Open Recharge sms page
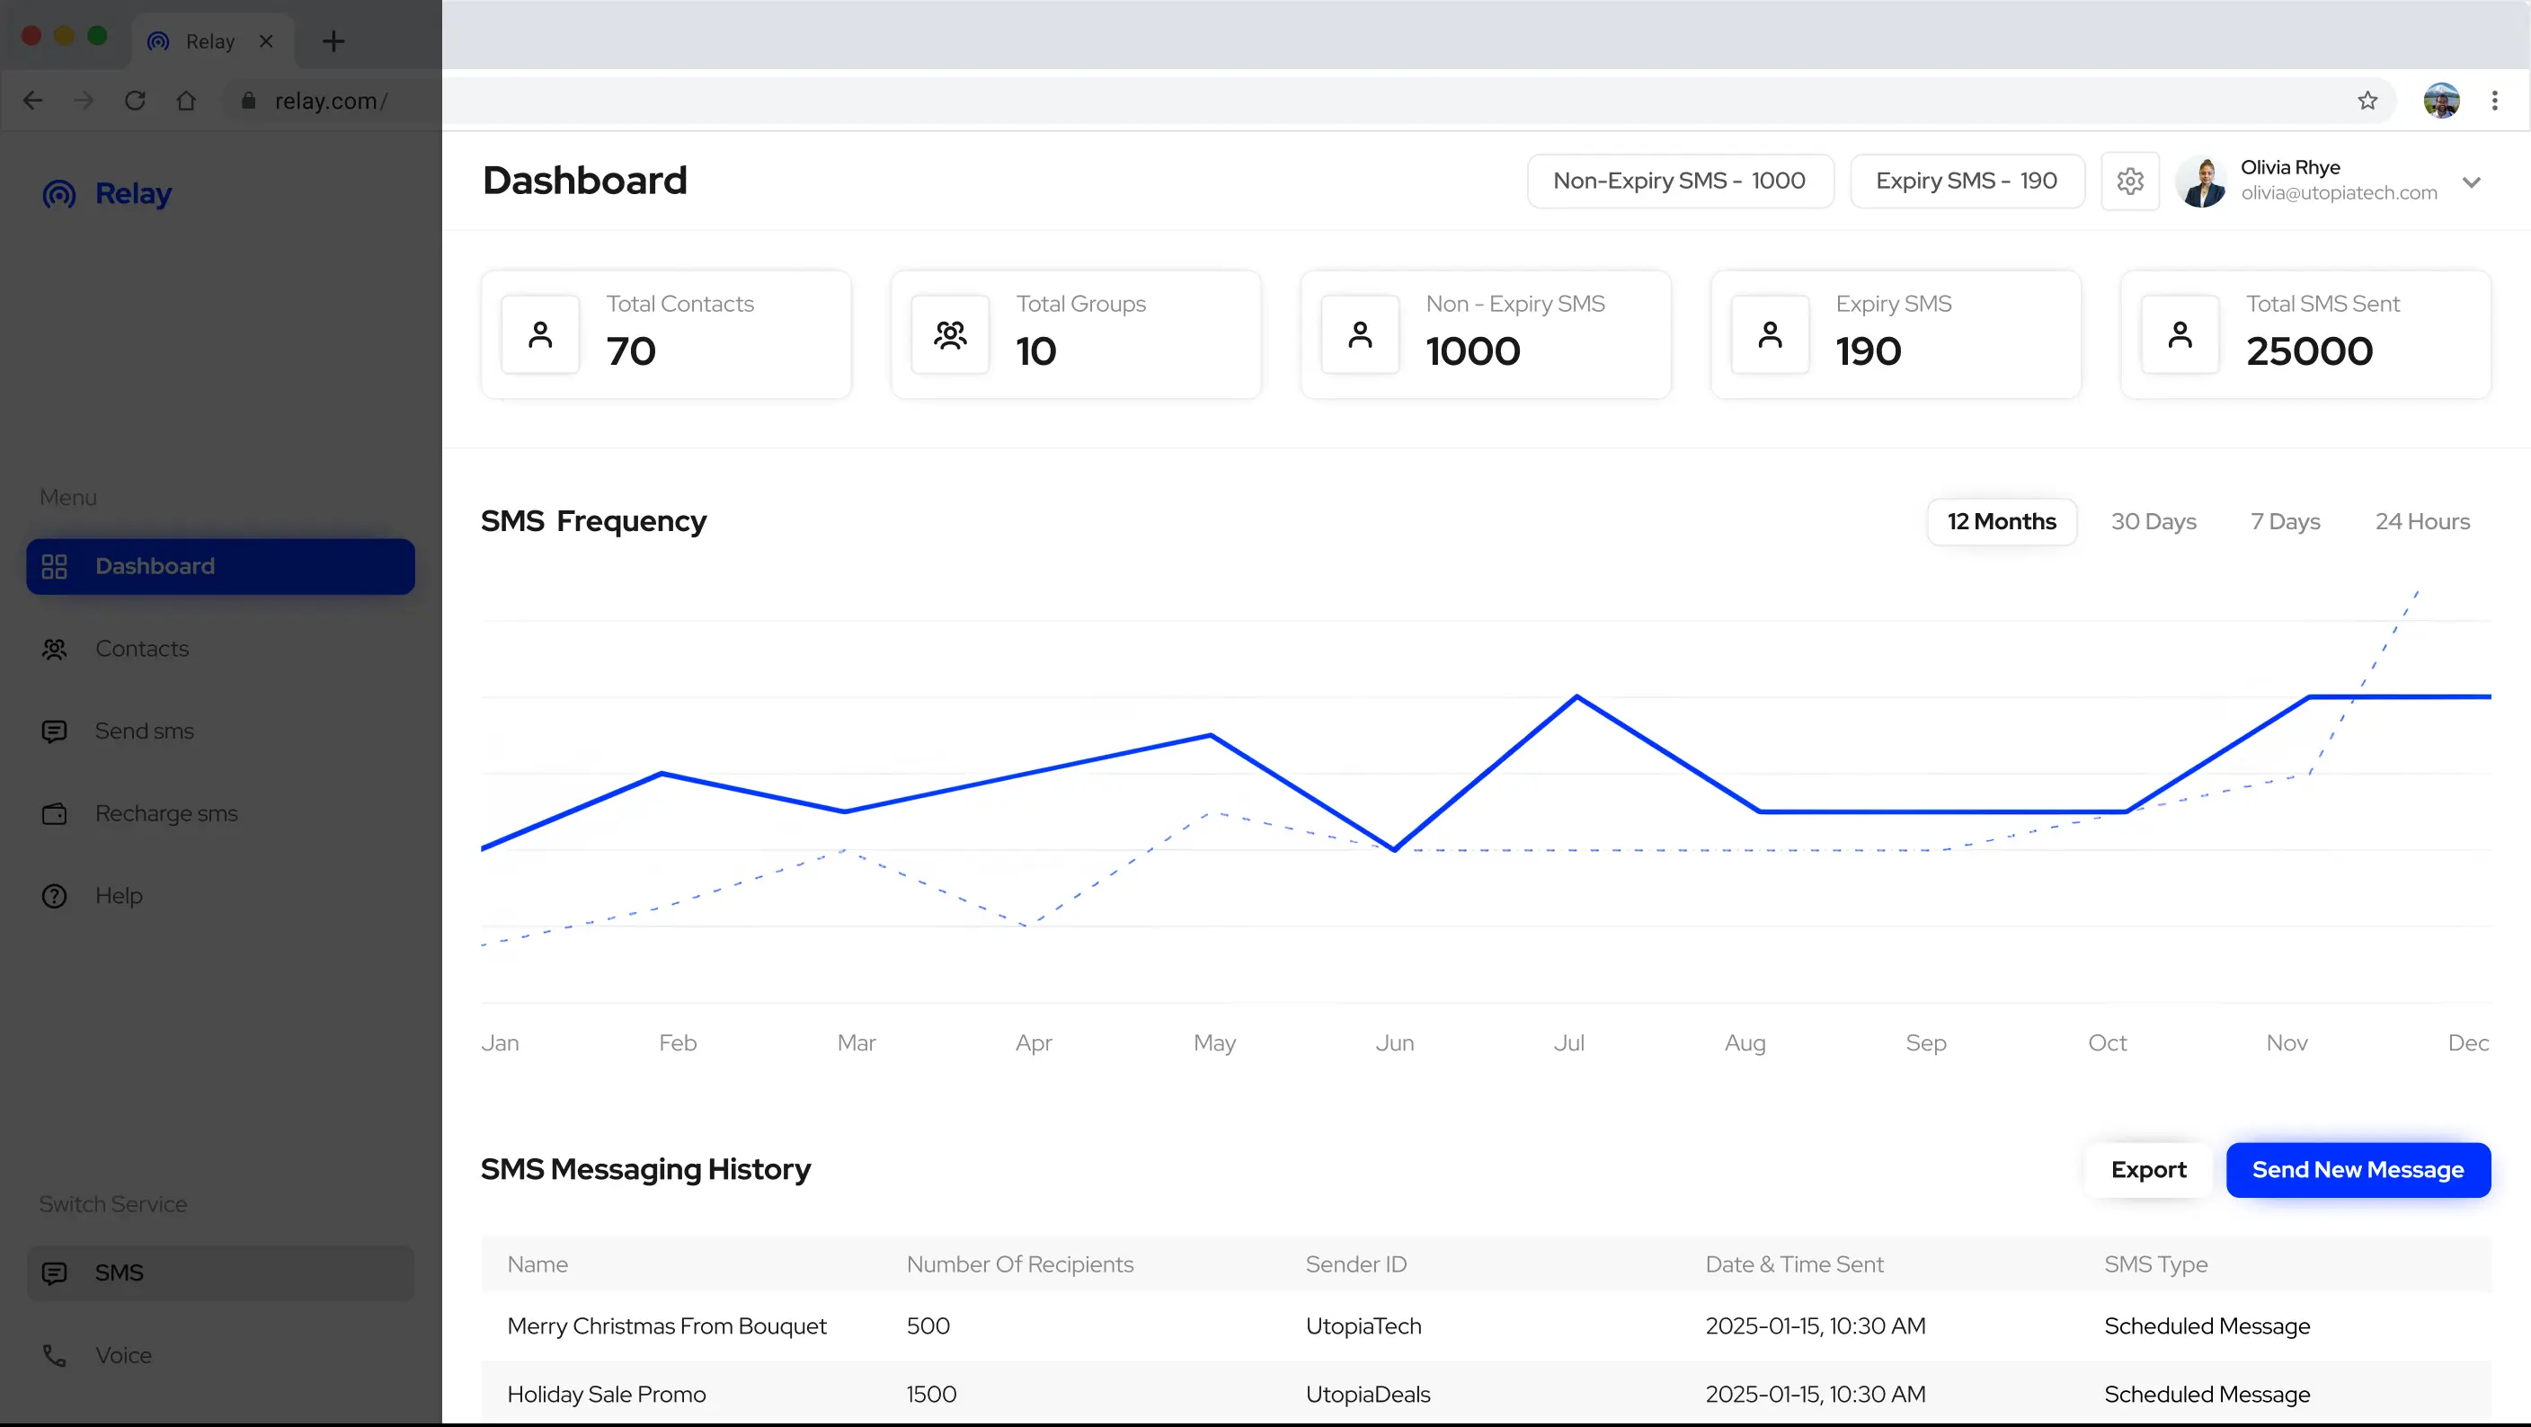This screenshot has width=2531, height=1427. [x=165, y=813]
